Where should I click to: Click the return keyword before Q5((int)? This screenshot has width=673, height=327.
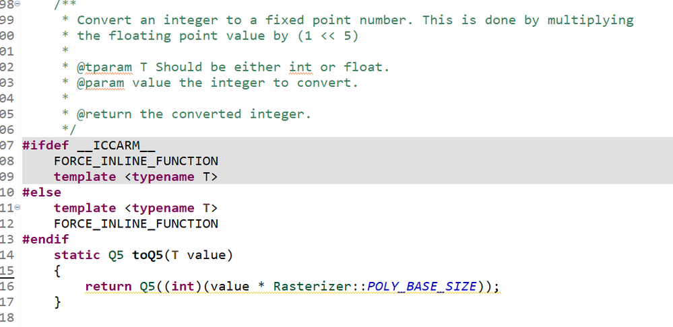click(x=108, y=287)
